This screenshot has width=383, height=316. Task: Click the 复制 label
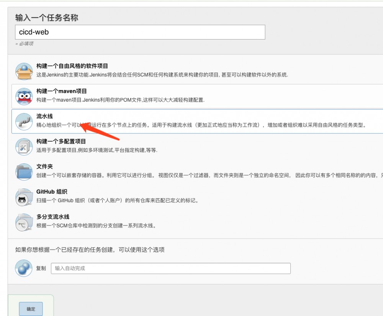point(41,268)
